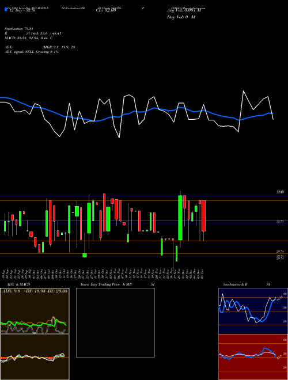288x380 pixels.
Task: Click the highest peak of the white price line
Action: tap(244, 91)
